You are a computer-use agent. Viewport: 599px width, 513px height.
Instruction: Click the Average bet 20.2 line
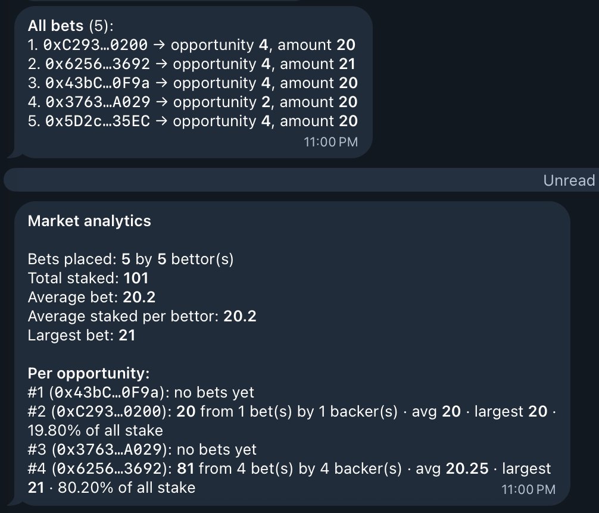click(92, 298)
